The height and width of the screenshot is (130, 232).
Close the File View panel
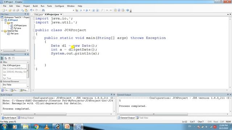pyautogui.click(x=28, y=14)
